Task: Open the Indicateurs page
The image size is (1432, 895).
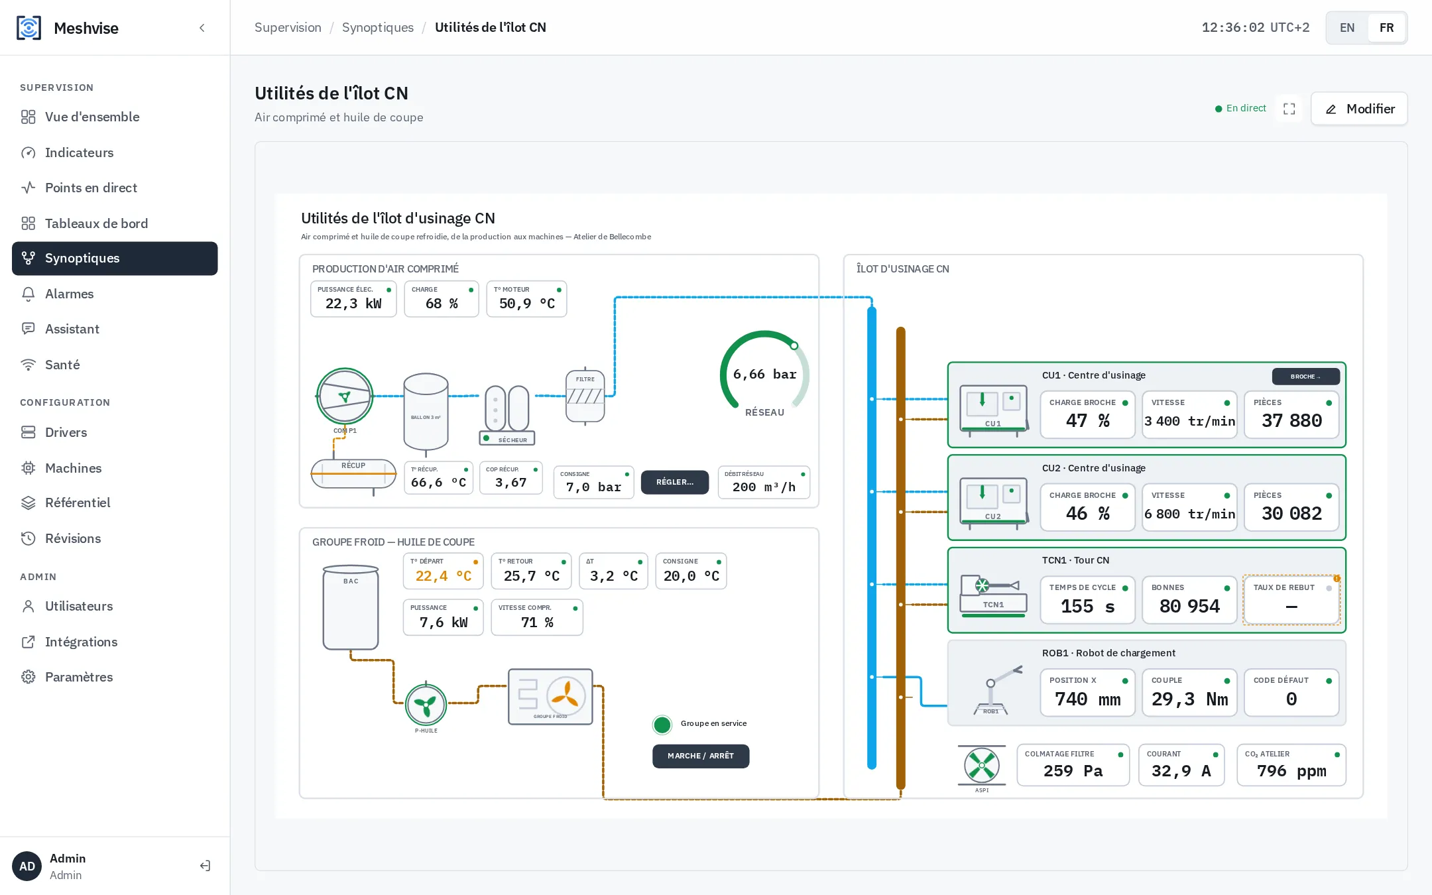Action: [115, 152]
